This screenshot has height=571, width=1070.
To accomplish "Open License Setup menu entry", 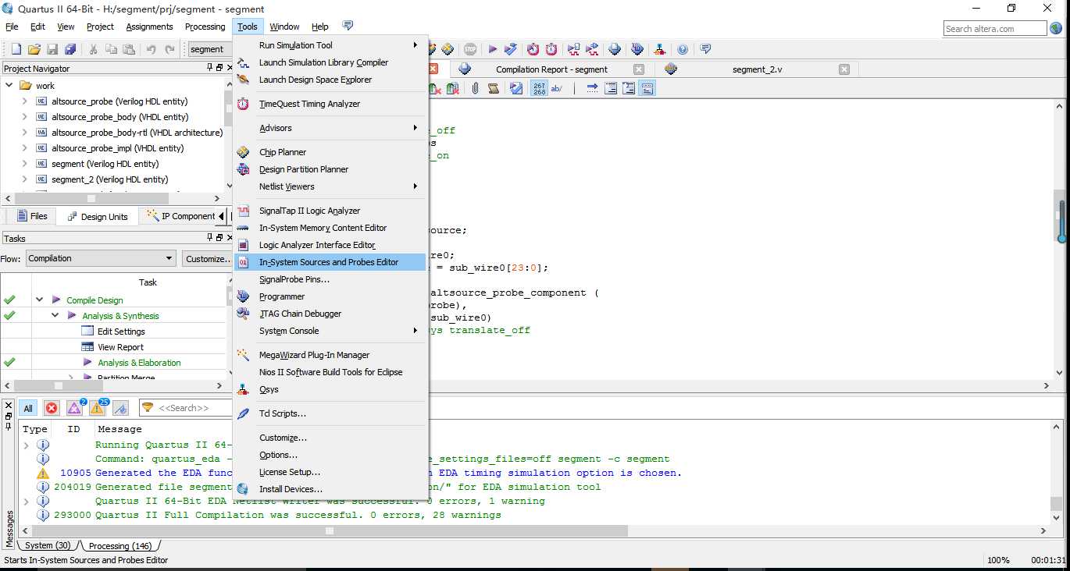I will click(290, 472).
